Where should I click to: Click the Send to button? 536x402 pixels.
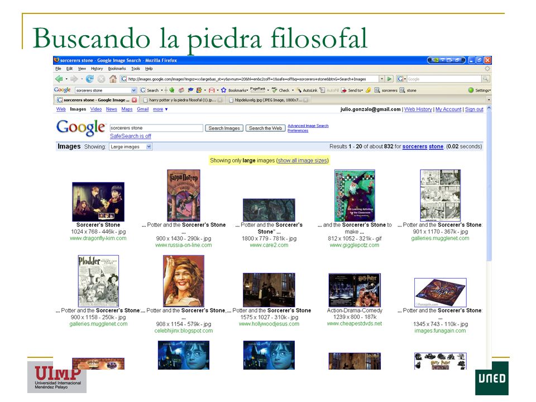click(351, 90)
